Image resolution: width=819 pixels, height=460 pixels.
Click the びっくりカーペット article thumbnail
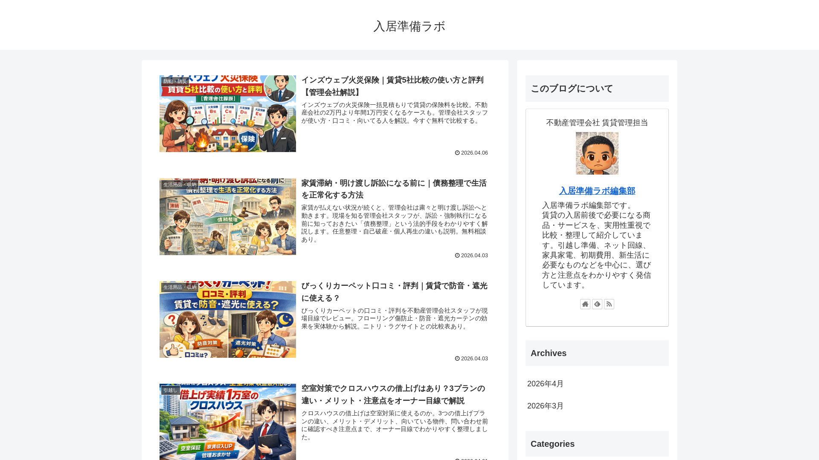[x=228, y=319]
